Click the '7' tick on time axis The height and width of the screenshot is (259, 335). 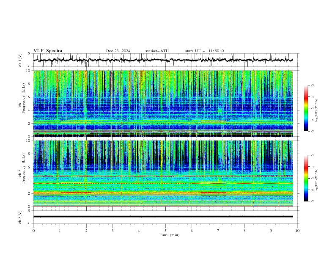218,231
